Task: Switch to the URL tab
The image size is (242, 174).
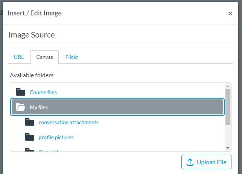Action: click(x=19, y=57)
